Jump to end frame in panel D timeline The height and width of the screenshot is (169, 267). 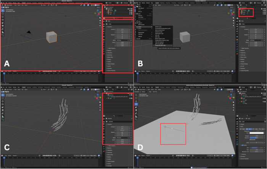coord(185,156)
